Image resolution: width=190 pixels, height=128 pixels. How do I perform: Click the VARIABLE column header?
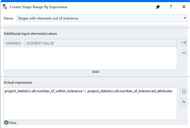[13, 43]
